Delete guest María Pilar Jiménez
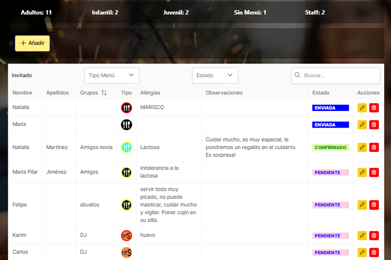The image size is (391, 260). [x=374, y=172]
